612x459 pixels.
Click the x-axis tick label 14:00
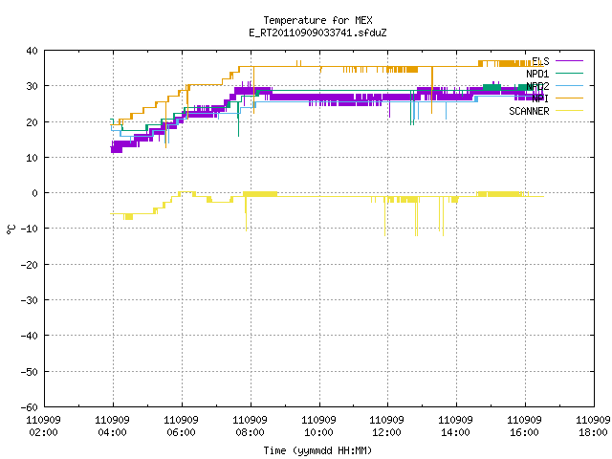pos(455,432)
